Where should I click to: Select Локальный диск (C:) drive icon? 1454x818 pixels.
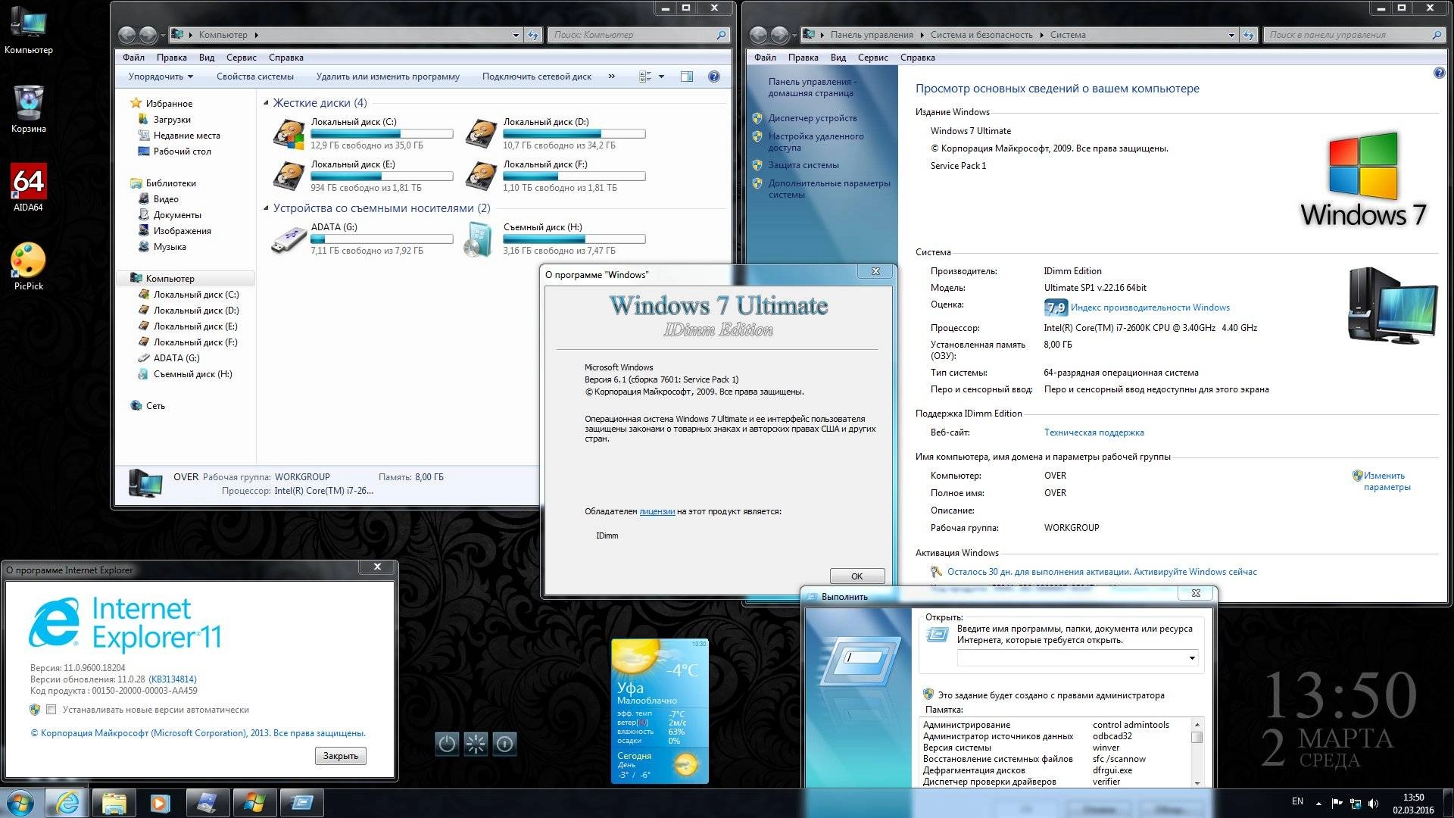[289, 133]
